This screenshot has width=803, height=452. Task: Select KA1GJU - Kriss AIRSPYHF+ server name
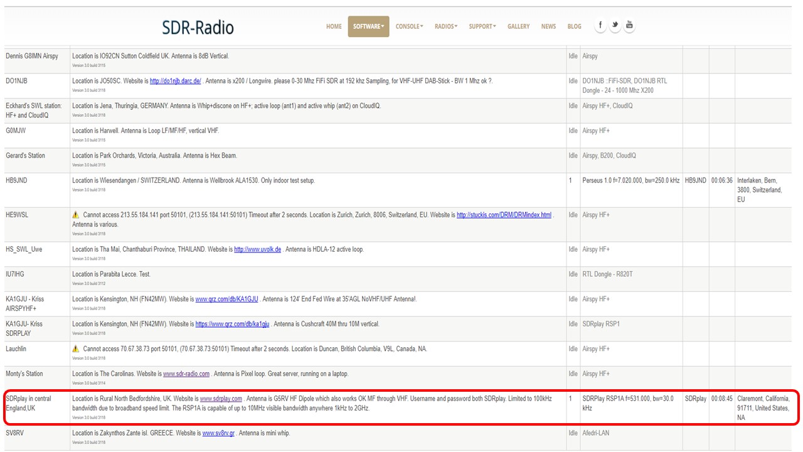tap(25, 304)
